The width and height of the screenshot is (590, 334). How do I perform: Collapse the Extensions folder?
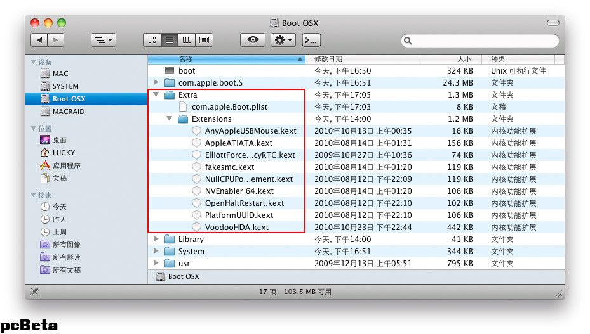tap(170, 119)
